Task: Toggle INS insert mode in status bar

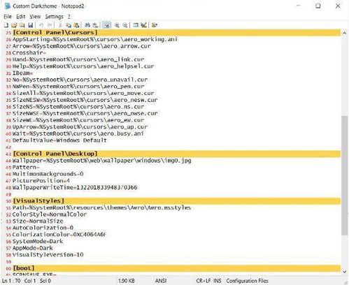Action: (217, 281)
